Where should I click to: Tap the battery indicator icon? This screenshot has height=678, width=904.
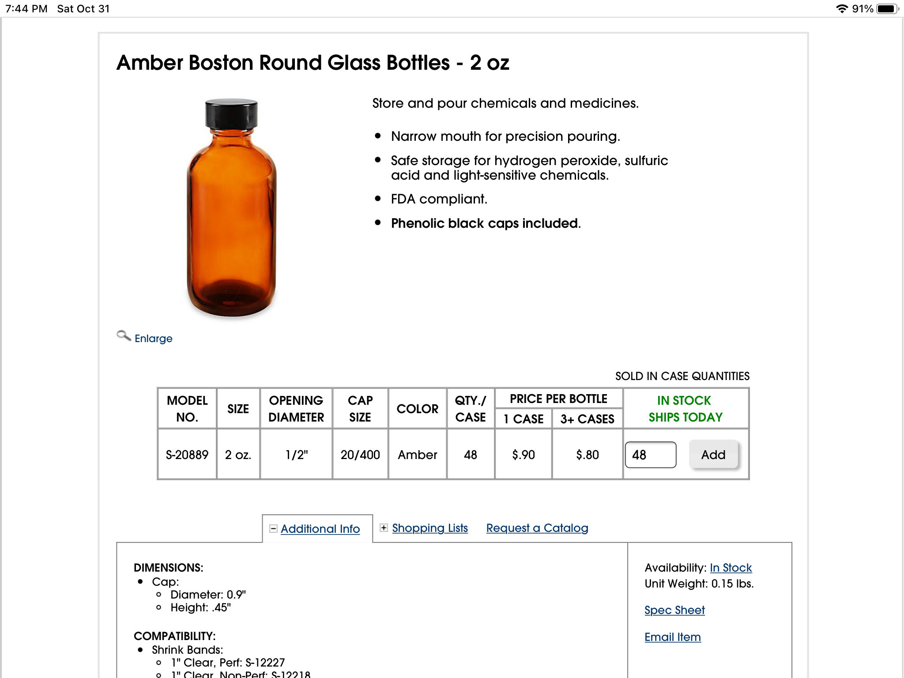pyautogui.click(x=886, y=9)
